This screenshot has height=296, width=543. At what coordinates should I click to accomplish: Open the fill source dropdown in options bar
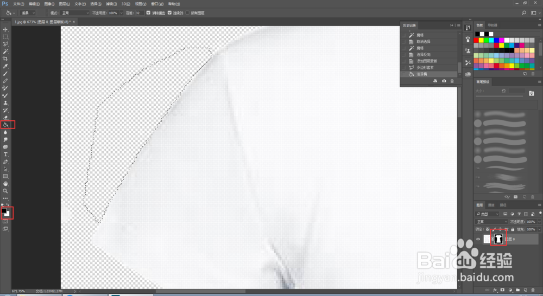coord(28,13)
